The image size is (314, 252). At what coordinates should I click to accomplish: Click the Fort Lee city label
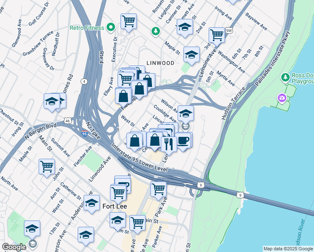coord(115,206)
